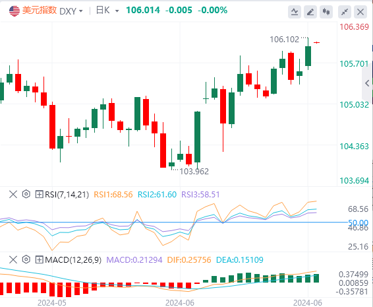Collapse chart using the shrink arrows icon
Image resolution: width=373 pixels, height=307 pixels.
[x=345, y=12]
